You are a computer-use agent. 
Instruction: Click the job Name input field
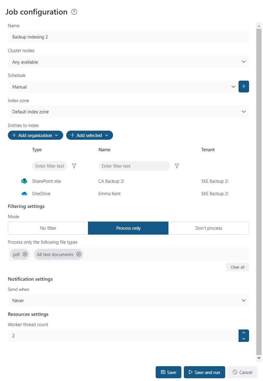coord(128,37)
